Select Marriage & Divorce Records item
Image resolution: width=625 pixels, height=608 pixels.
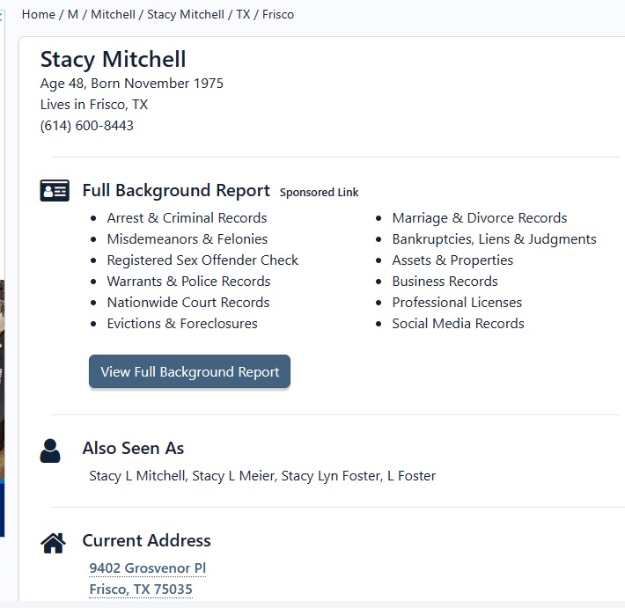pyautogui.click(x=480, y=218)
